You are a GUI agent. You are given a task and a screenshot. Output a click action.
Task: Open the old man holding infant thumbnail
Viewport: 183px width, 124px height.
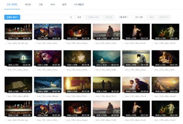click(165, 58)
